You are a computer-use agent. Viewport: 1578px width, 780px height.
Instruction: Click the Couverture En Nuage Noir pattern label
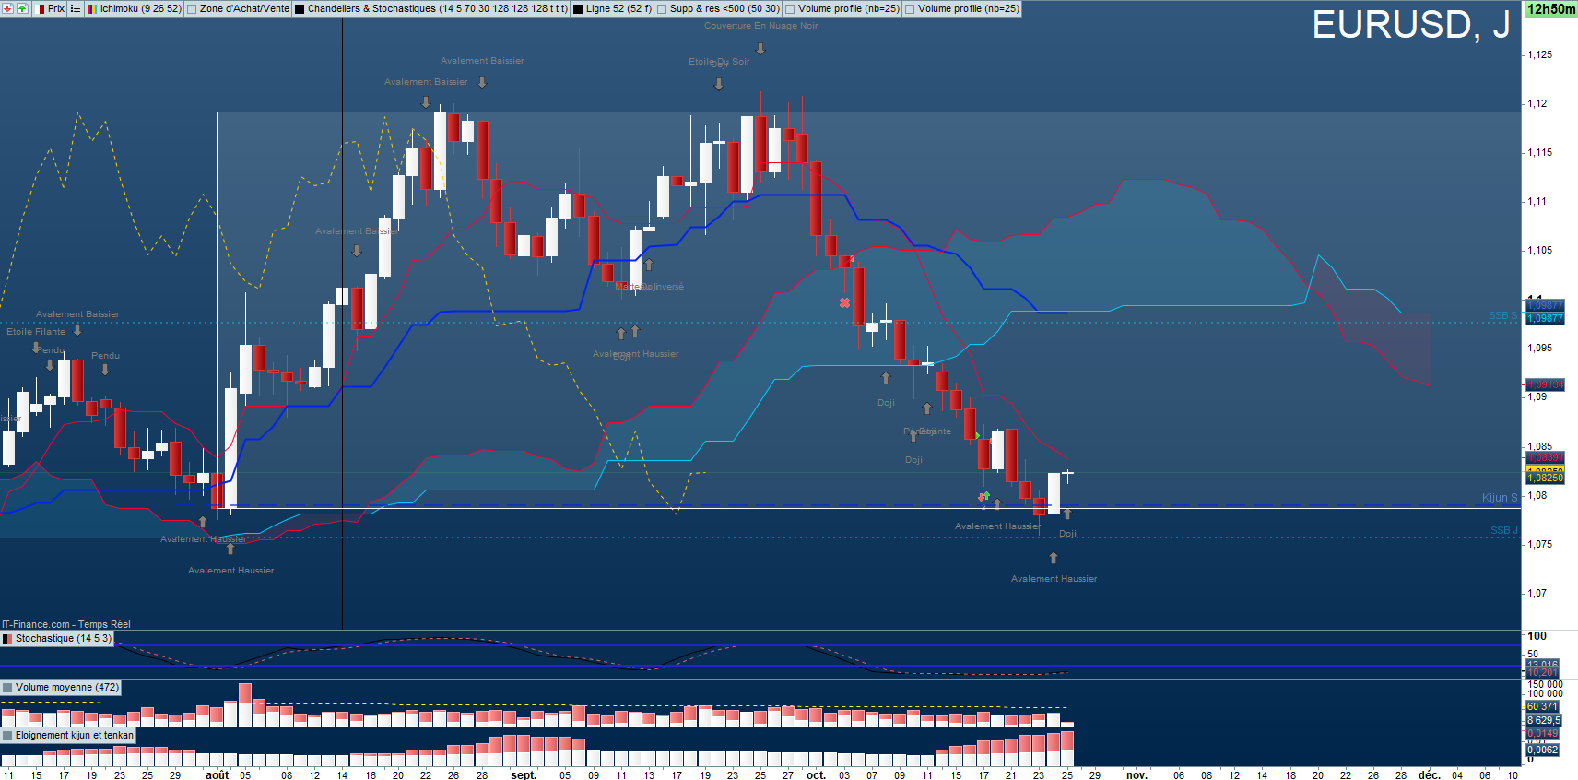(x=761, y=26)
